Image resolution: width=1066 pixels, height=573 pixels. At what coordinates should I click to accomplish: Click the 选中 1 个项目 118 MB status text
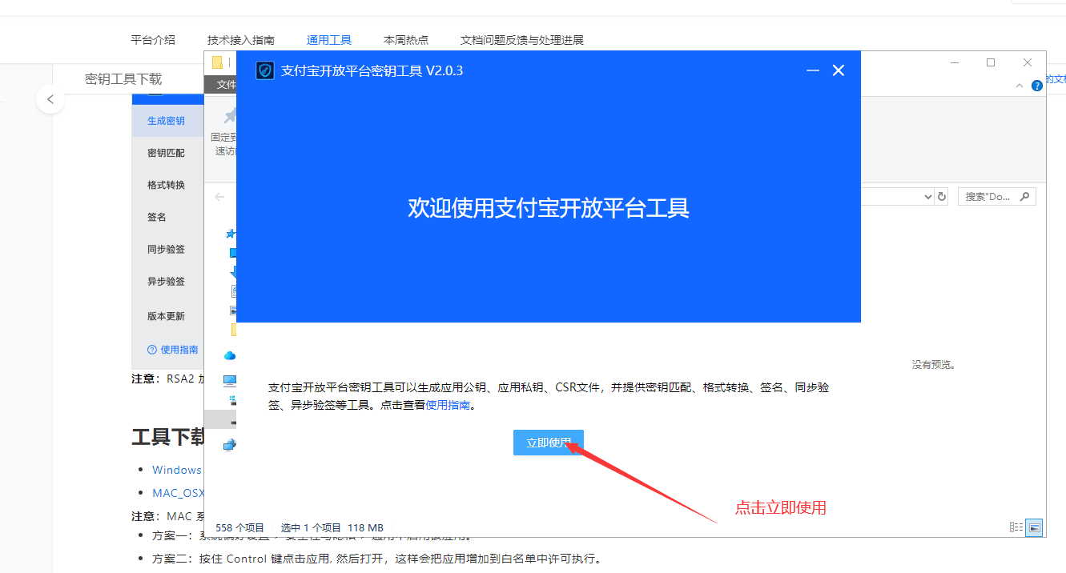click(x=332, y=527)
